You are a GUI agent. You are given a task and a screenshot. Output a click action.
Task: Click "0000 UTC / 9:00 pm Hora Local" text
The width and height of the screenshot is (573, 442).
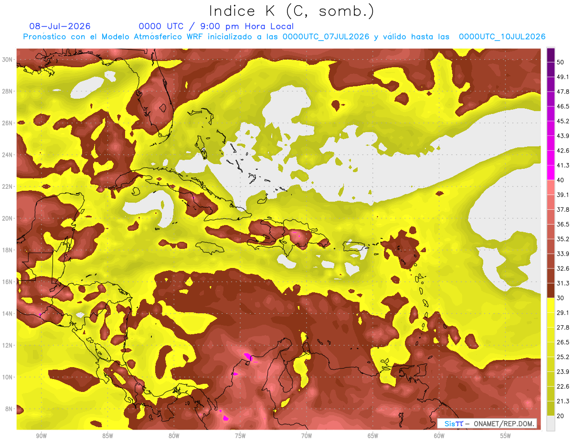216,26
